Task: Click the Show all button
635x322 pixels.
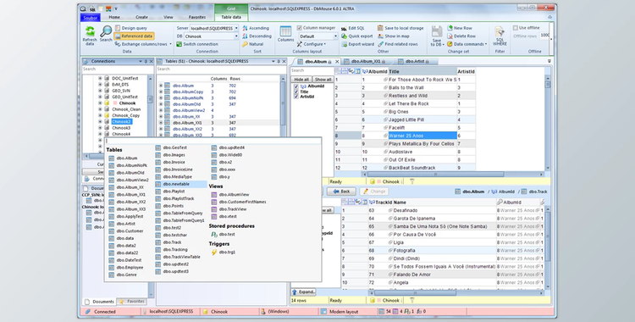Action: coord(323,80)
